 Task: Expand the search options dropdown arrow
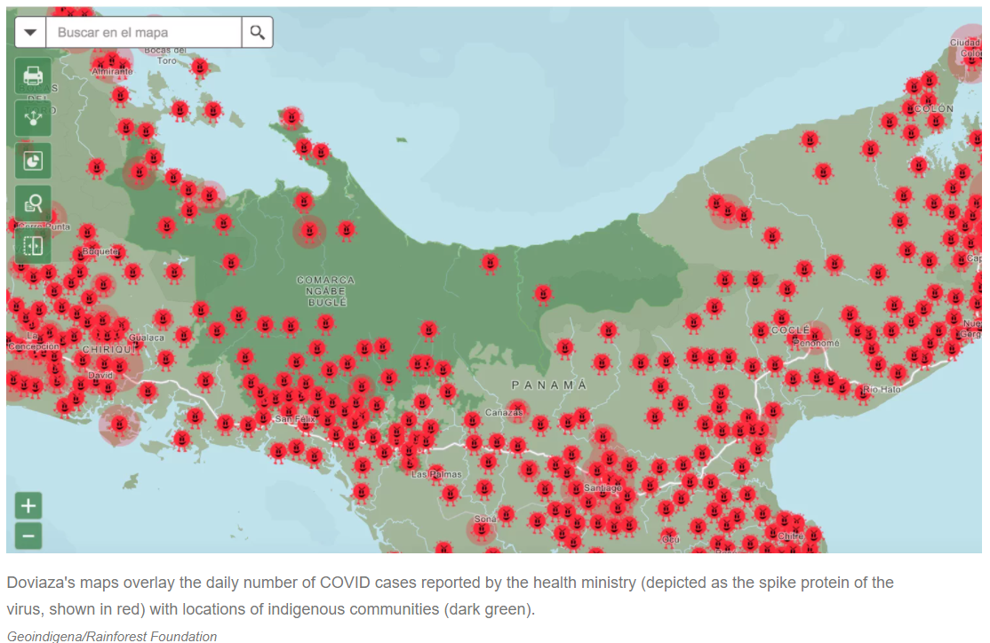(x=30, y=32)
